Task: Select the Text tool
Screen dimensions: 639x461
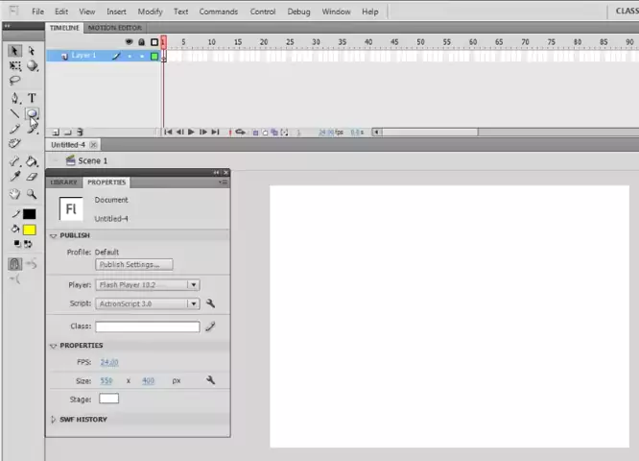Action: click(x=32, y=98)
